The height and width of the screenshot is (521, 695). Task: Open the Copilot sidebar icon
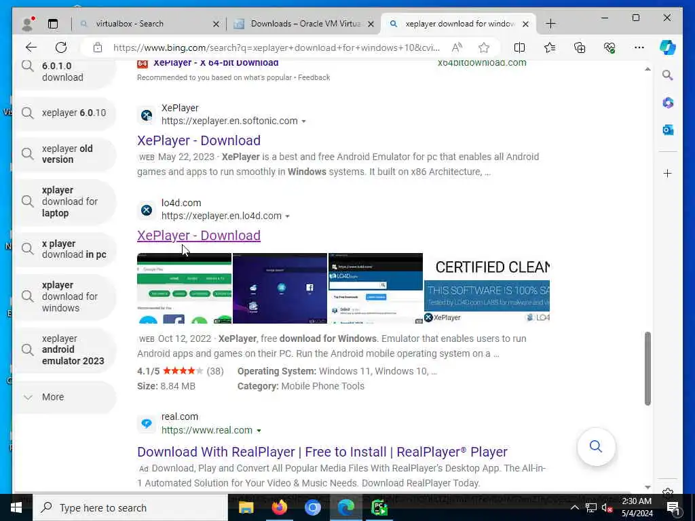coord(668,47)
